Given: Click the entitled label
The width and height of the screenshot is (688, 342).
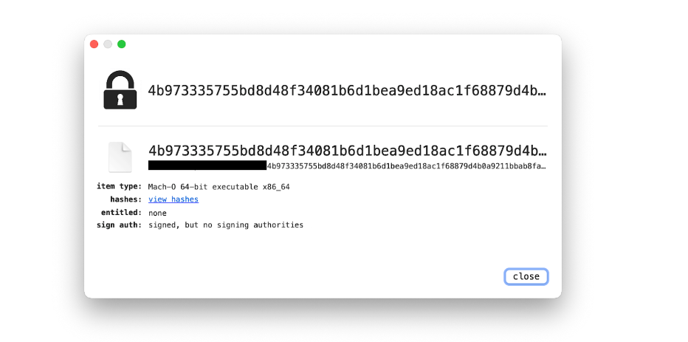Looking at the screenshot, I should (122, 213).
